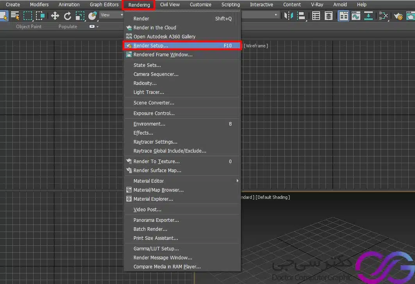The height and width of the screenshot is (284, 415).
Task: Open Light Tracer...
Action: (x=182, y=92)
